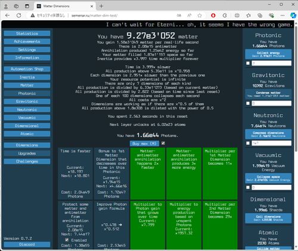Image resolution: width=298 pixels, height=251 pixels.
Task: Click Collect energy button under Photonic
Action: click(x=268, y=54)
